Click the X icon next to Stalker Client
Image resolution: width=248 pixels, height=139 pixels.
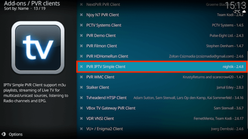(x=81, y=87)
